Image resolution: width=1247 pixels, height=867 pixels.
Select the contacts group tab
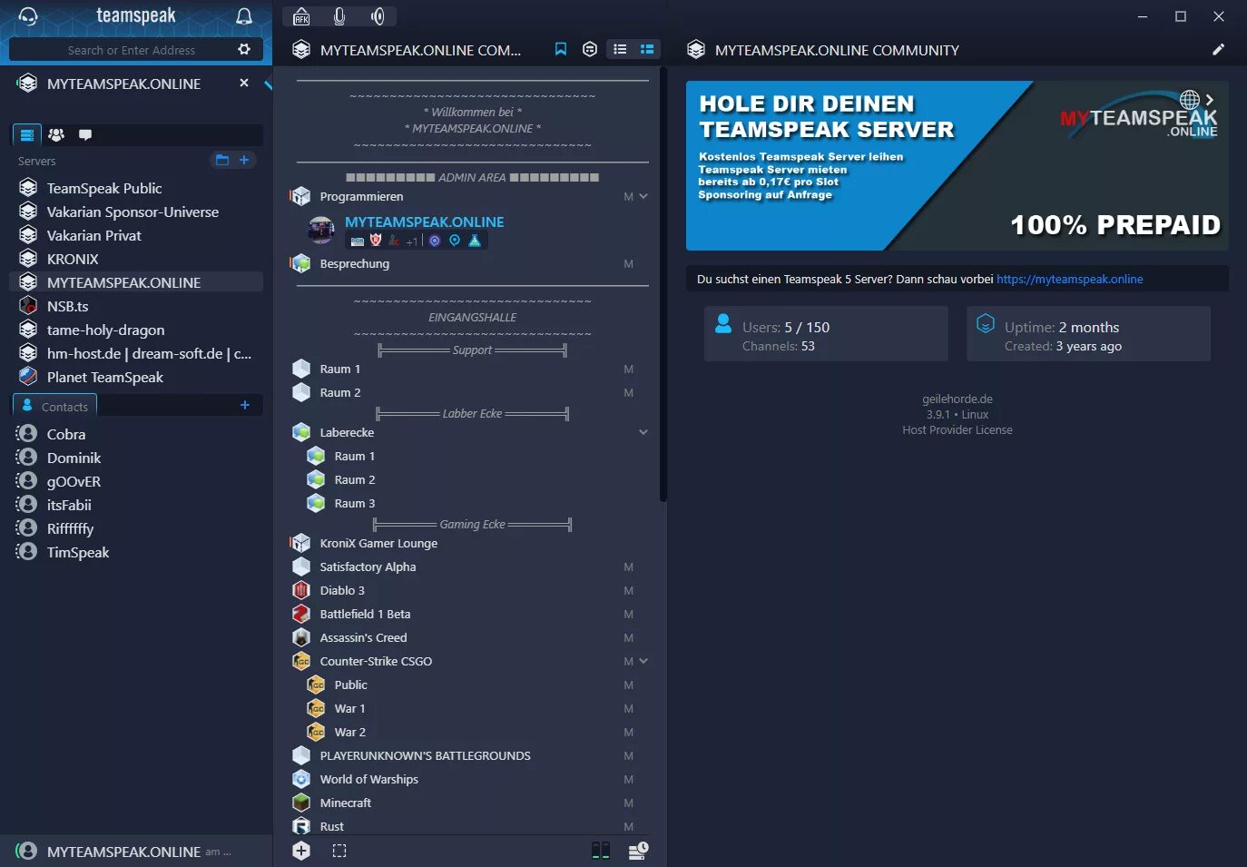56,134
